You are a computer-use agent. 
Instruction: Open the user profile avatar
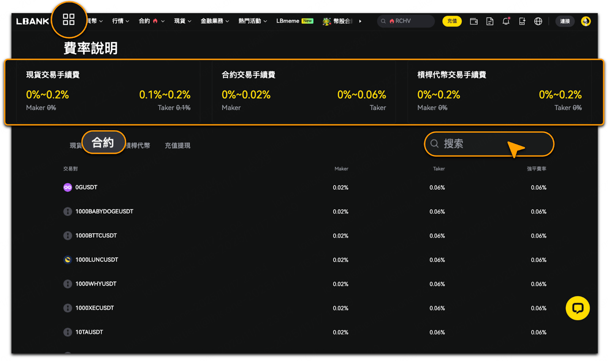(x=586, y=21)
